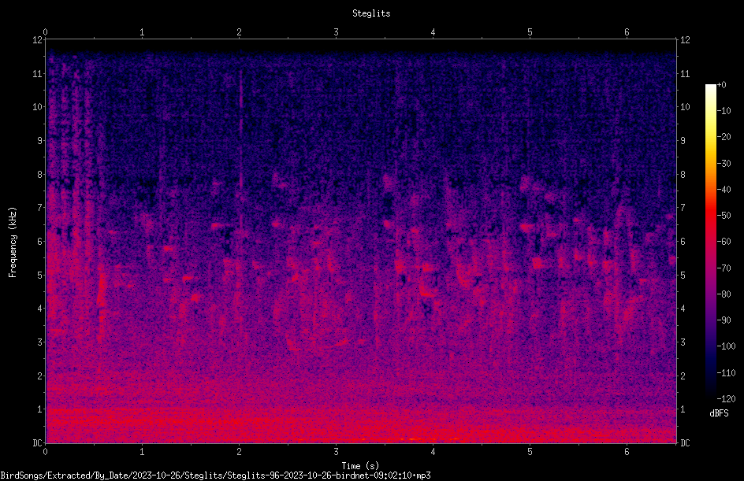Click the Steglits title above the spectrogram
Screen dimensions: 744x481
coord(371,13)
